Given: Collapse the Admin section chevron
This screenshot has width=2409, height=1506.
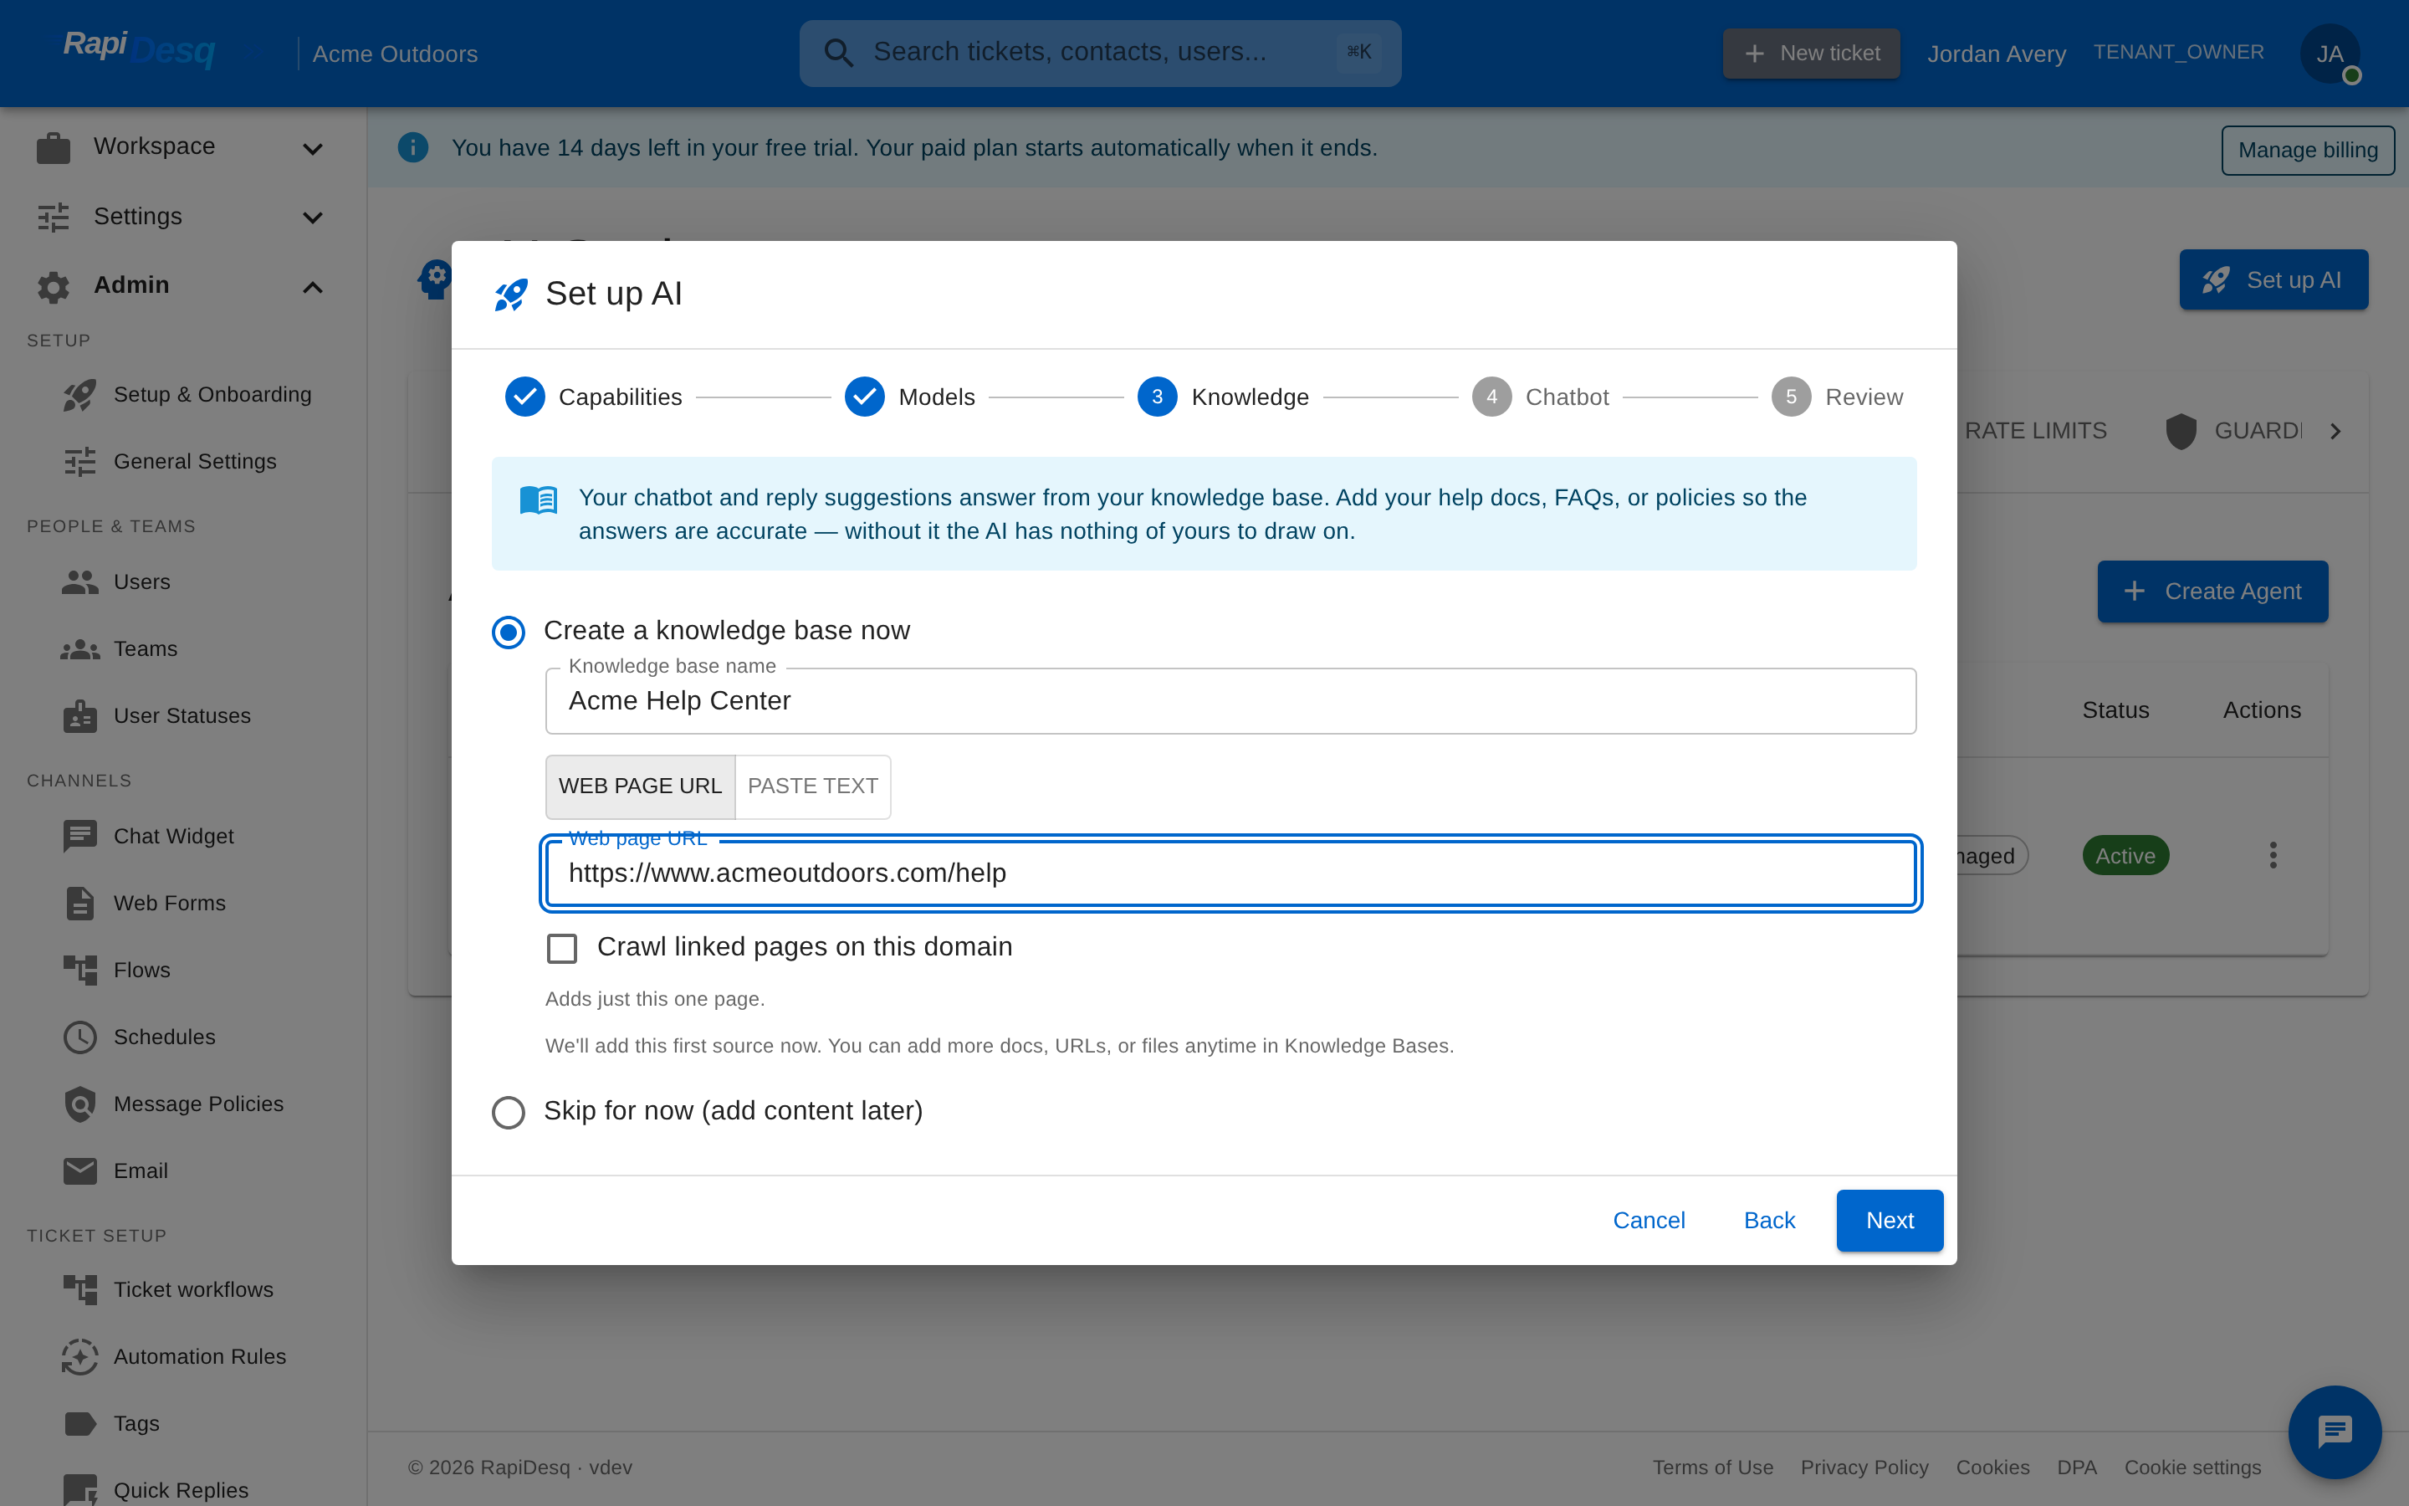Looking at the screenshot, I should tap(313, 287).
